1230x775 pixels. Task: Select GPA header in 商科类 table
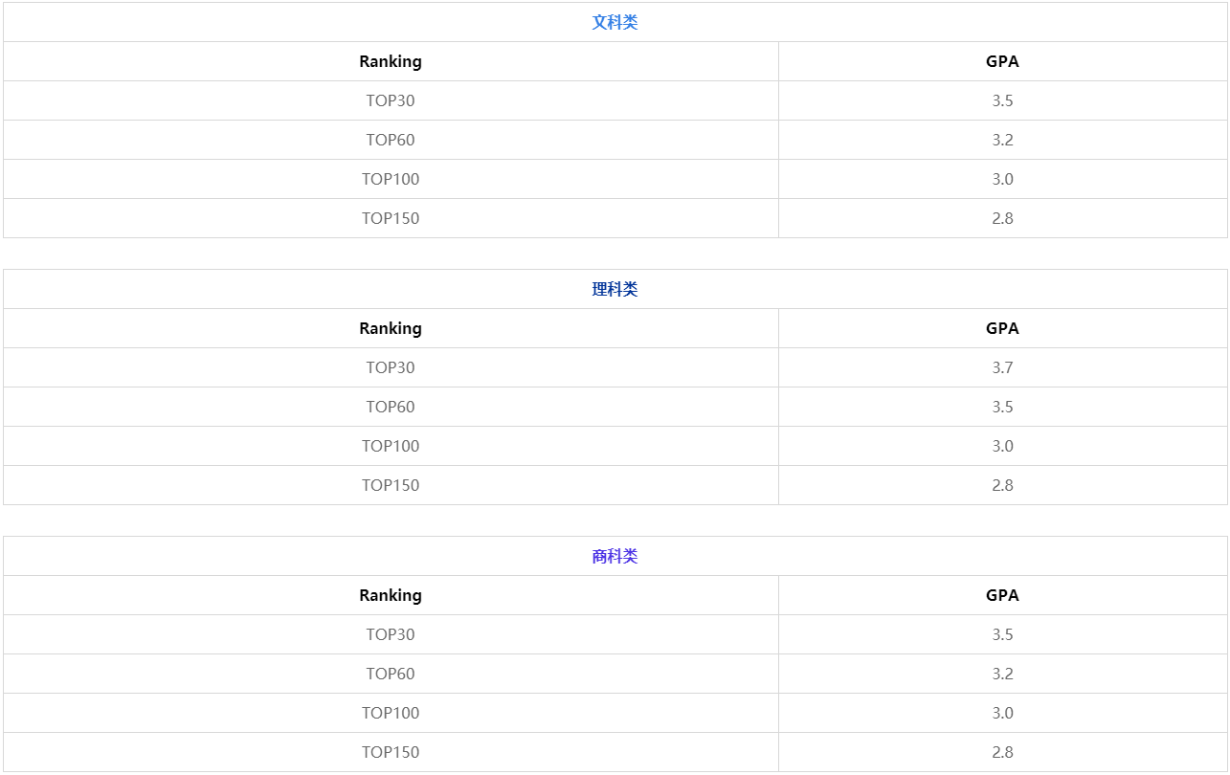point(1002,595)
